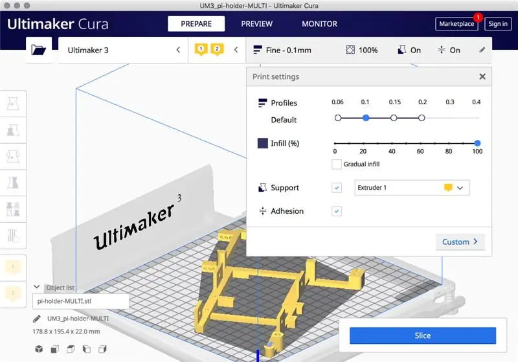Click extruder 2 badge in top bar
518x362 pixels.
[x=217, y=50]
